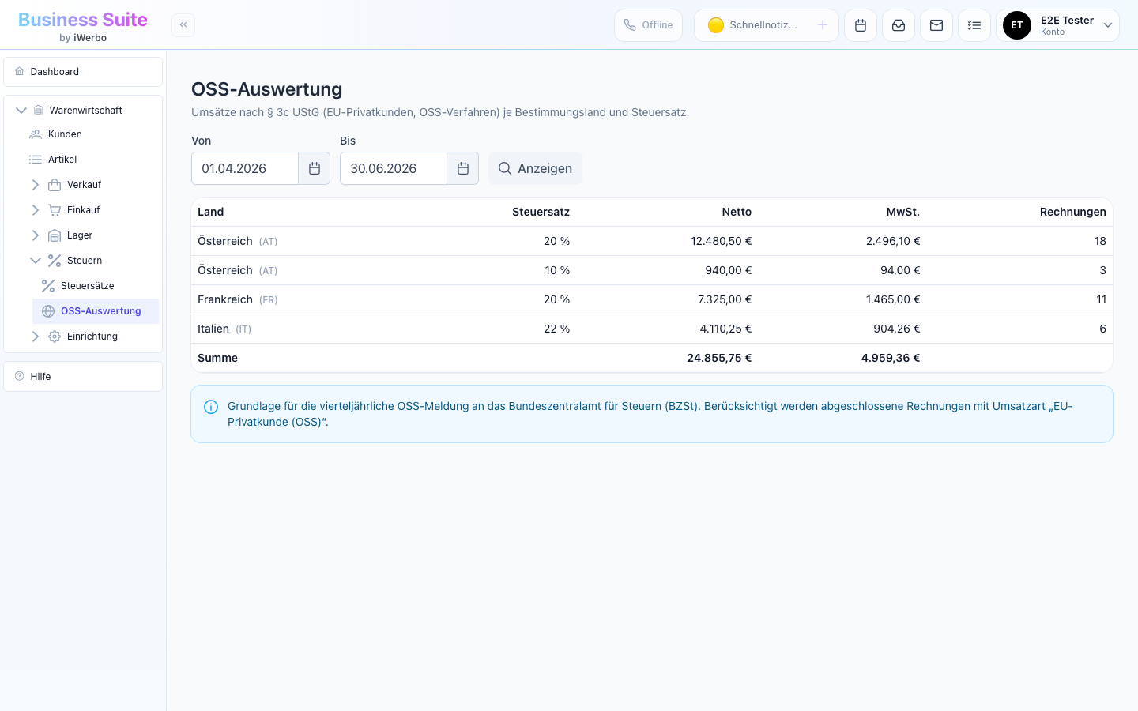Screen dimensions: 1138x711
Task: Click the MwSt. column header
Action: click(903, 212)
